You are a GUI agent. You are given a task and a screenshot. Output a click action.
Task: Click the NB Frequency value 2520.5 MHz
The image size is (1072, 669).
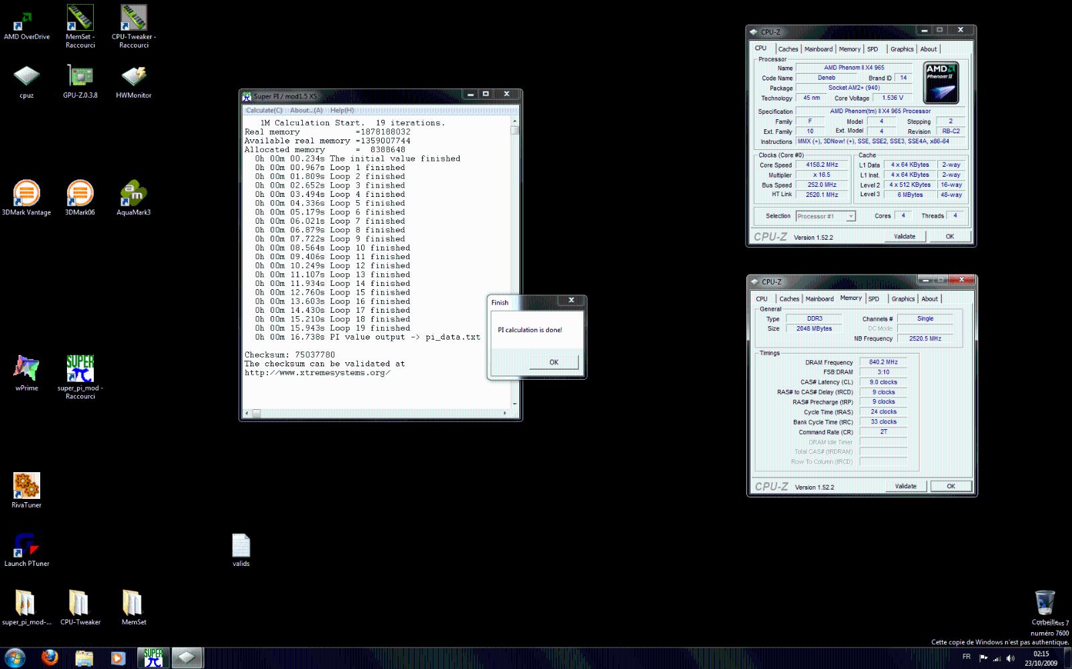[x=925, y=339]
